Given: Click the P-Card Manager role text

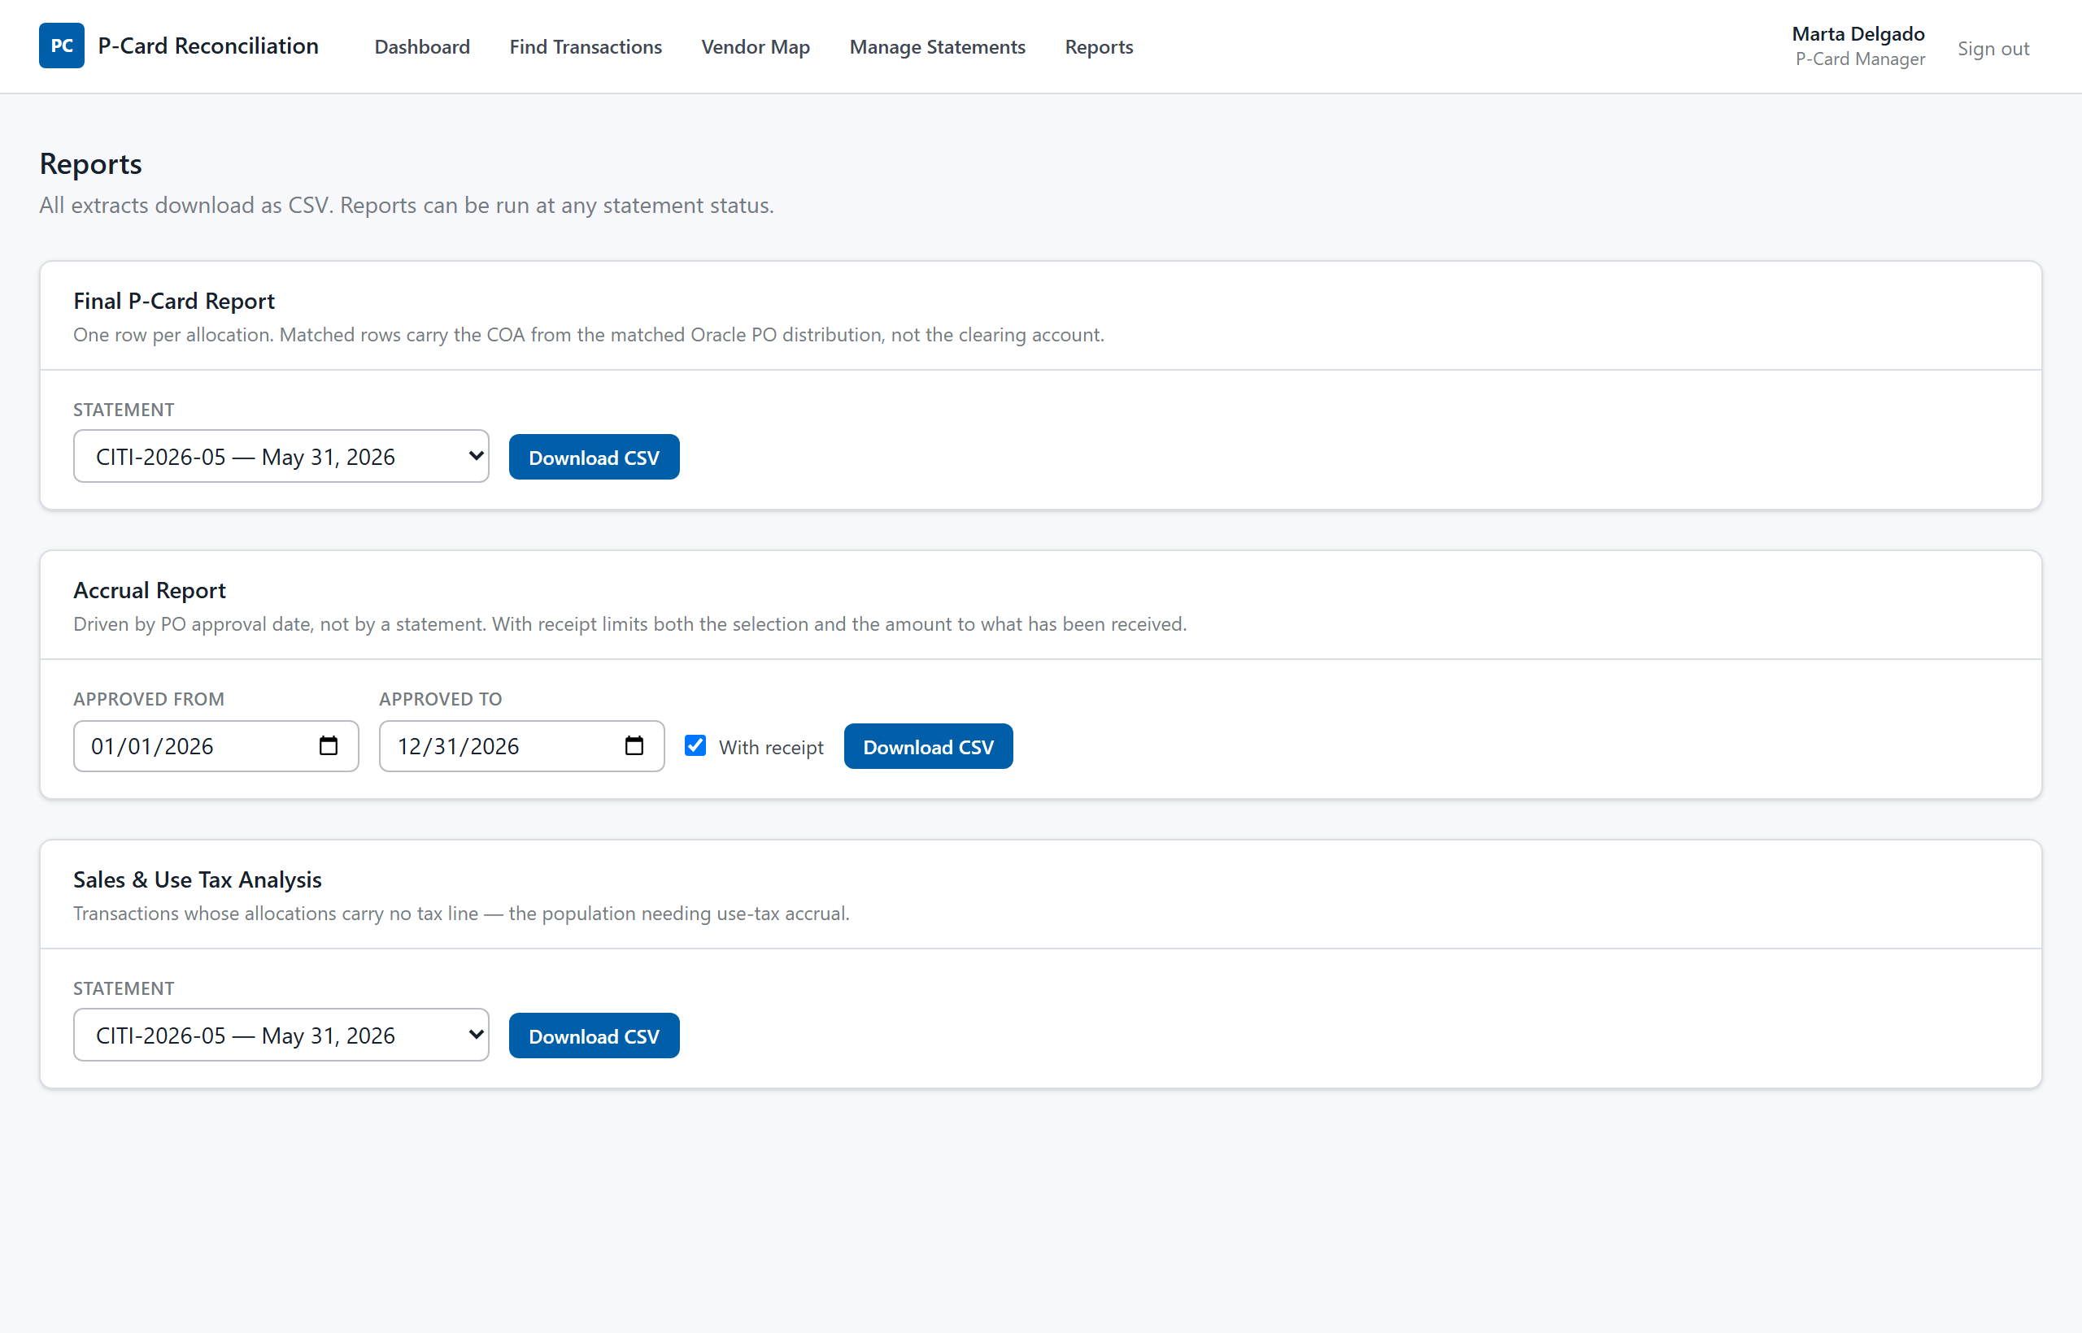Looking at the screenshot, I should coord(1860,59).
